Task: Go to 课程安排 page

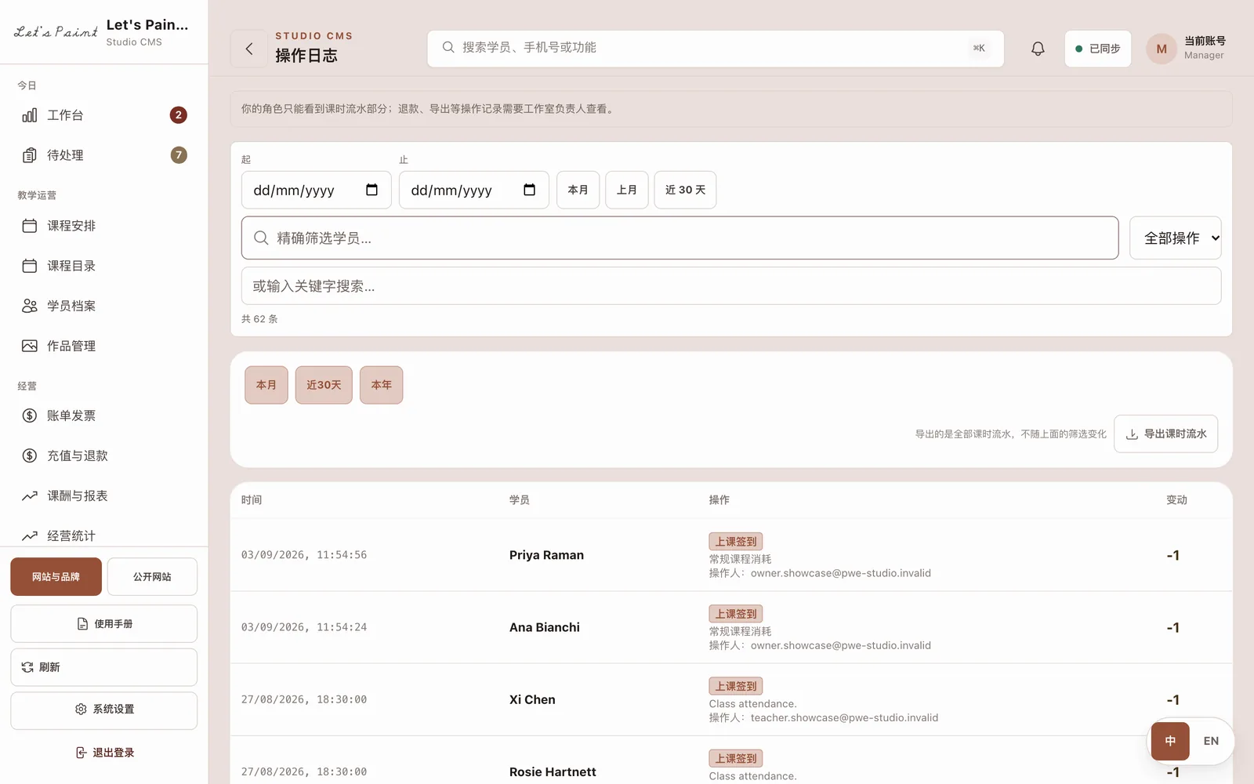Action: tap(104, 226)
